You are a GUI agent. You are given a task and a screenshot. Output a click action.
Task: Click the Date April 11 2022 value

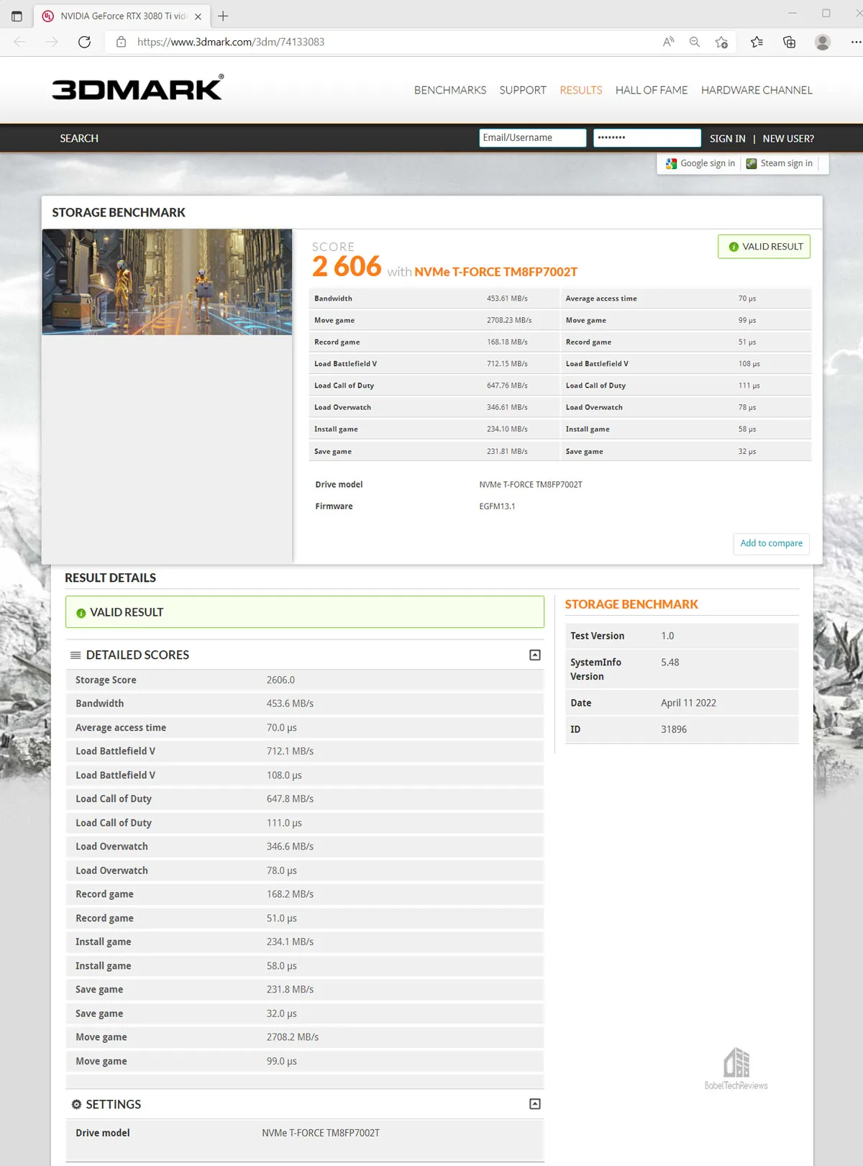click(x=688, y=703)
